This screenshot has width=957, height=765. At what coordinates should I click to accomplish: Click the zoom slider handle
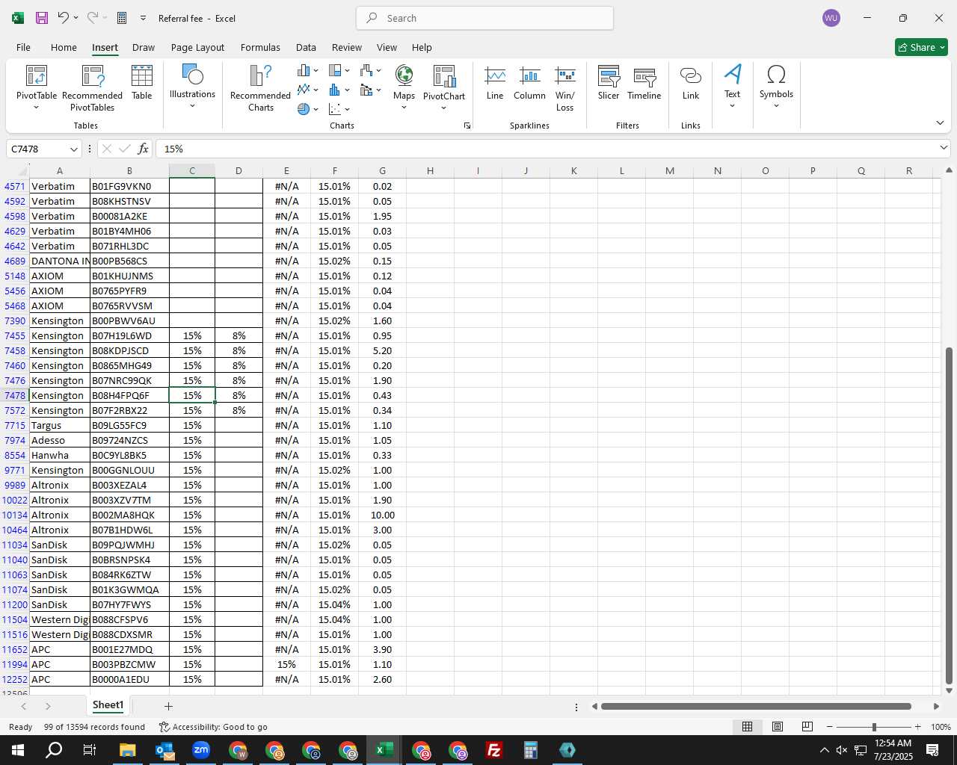(874, 727)
